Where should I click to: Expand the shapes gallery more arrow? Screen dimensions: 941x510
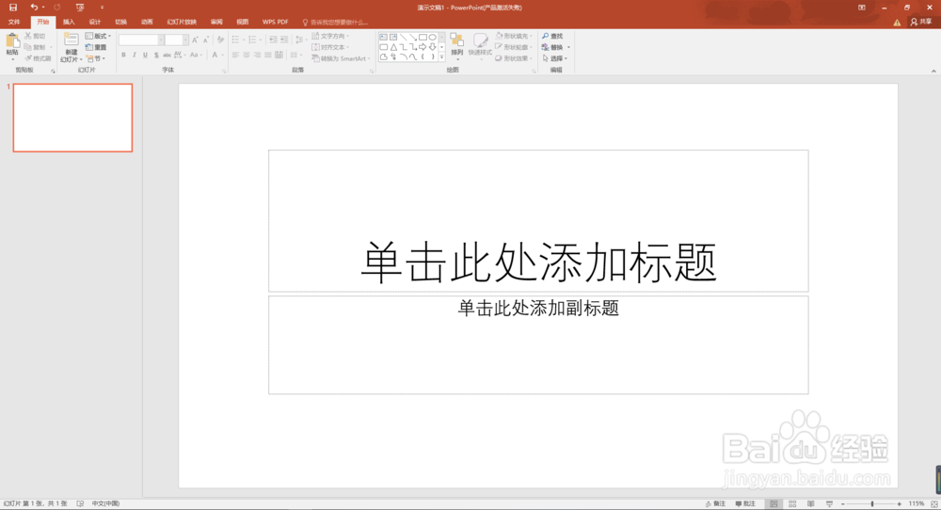(x=441, y=57)
